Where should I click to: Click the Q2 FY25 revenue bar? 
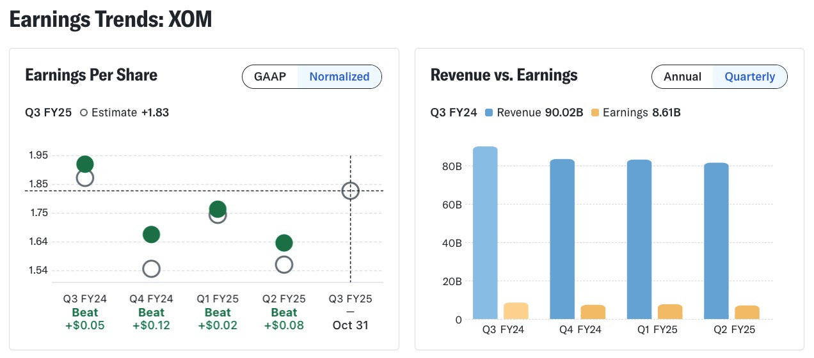pos(716,241)
